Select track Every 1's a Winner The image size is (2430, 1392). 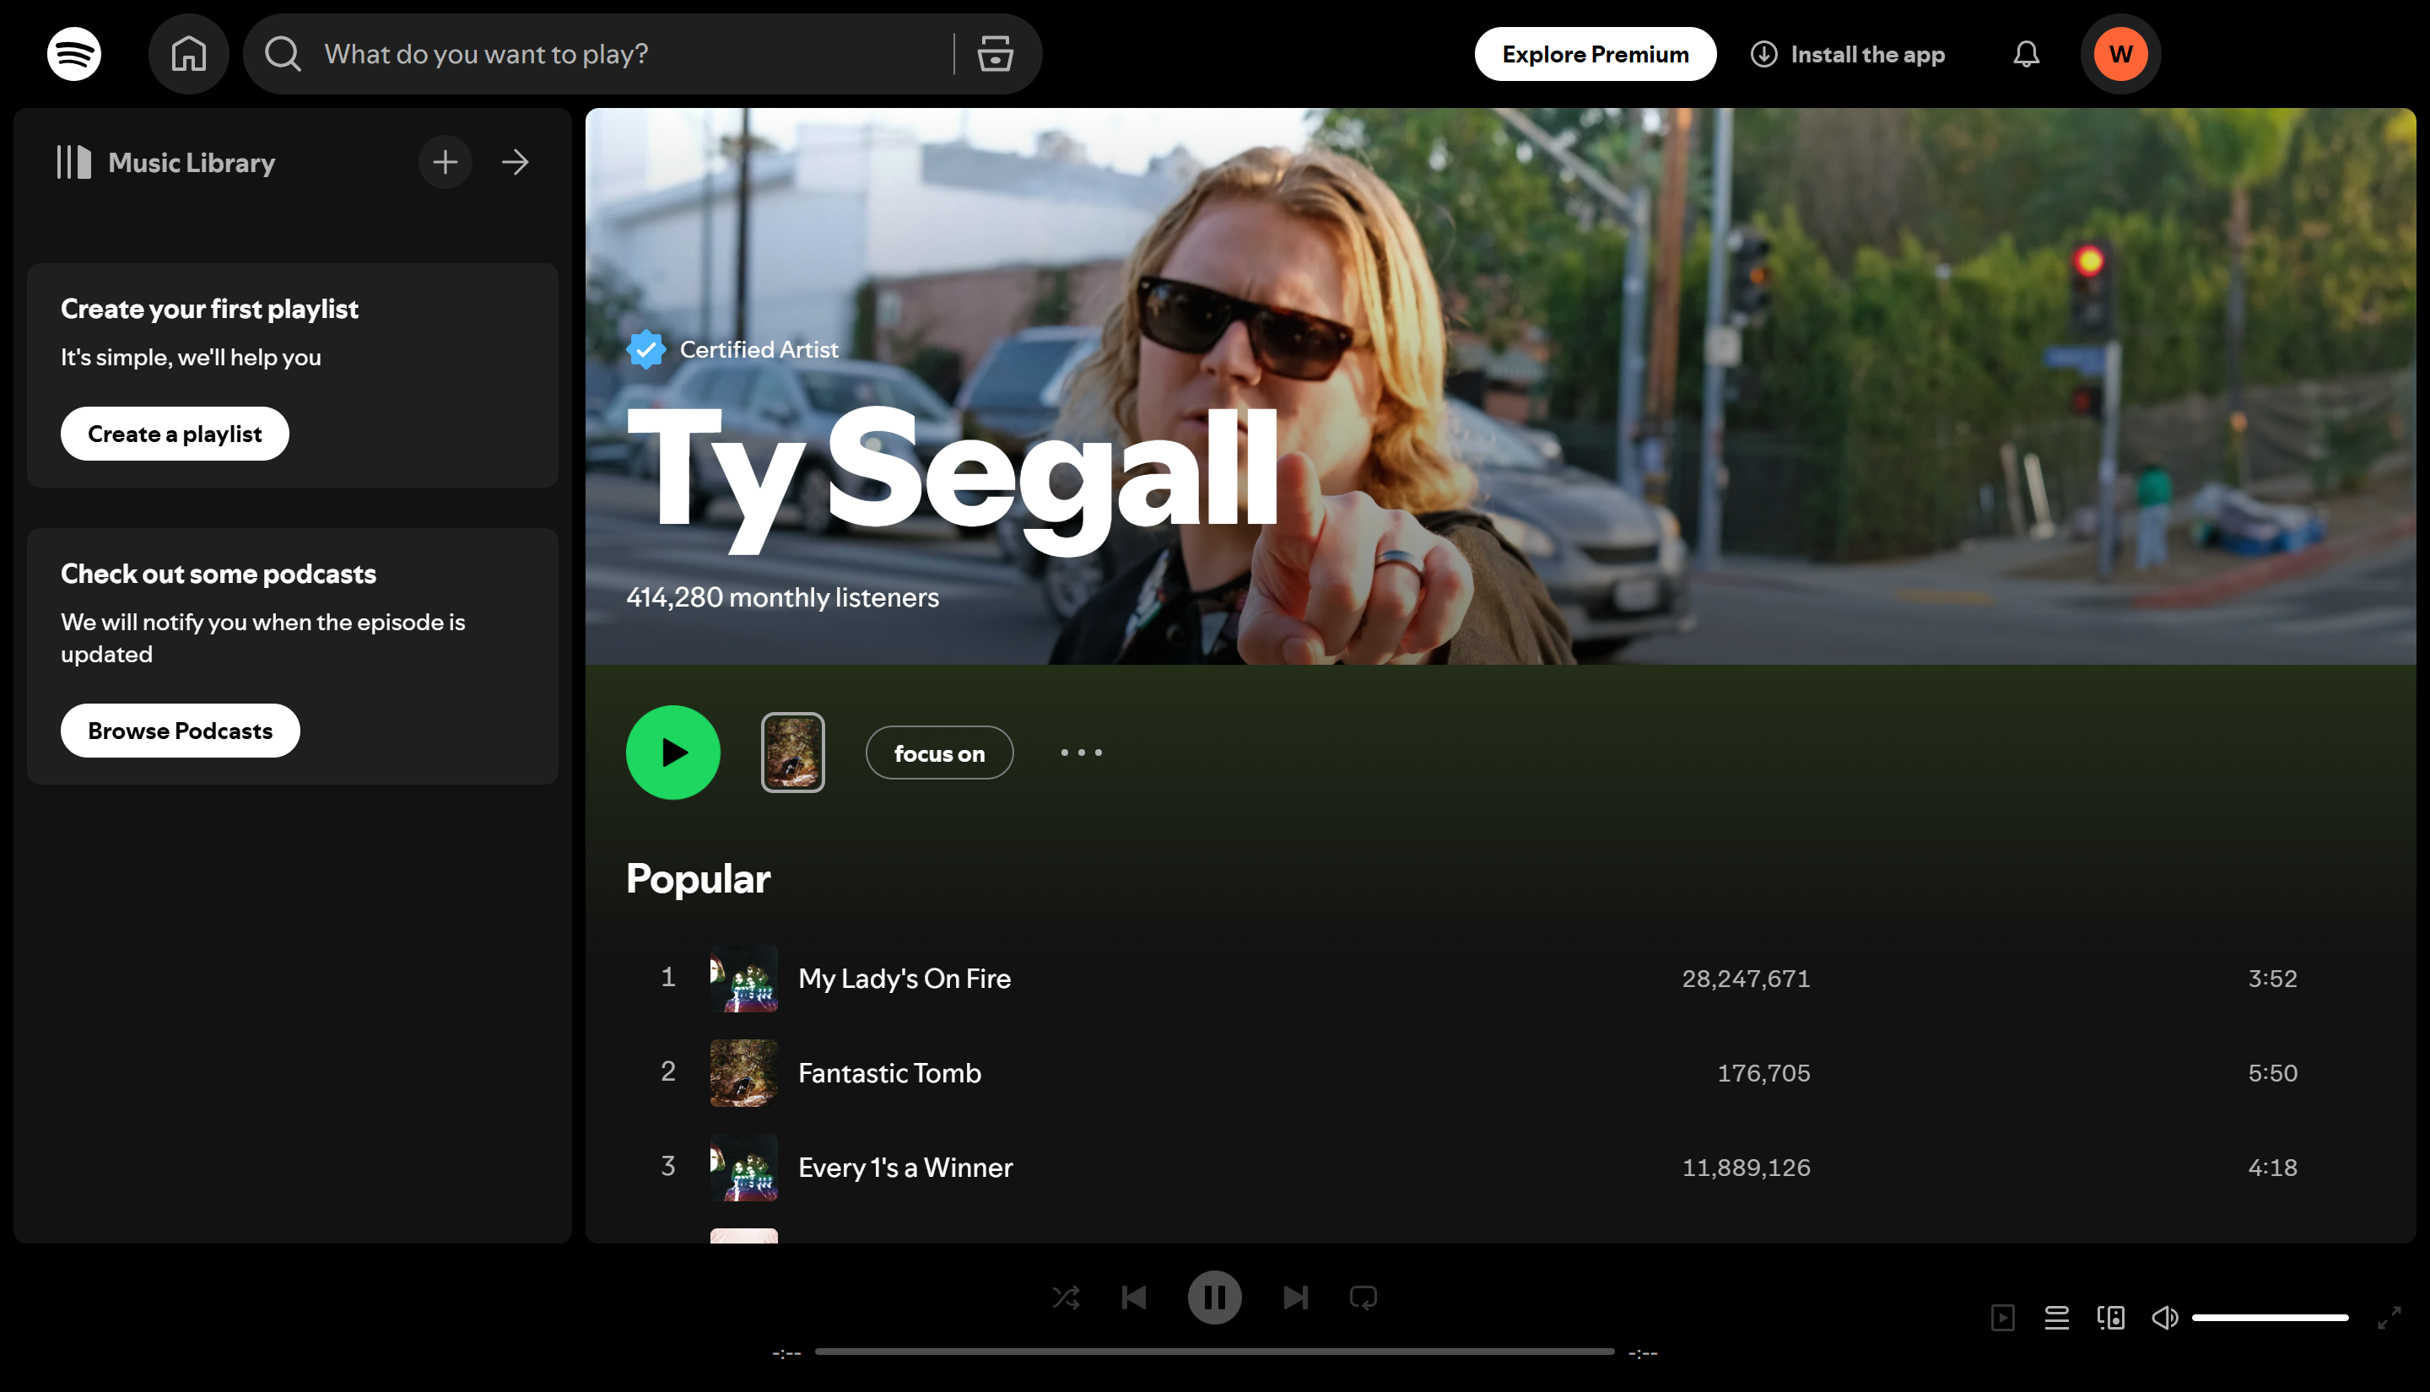pyautogui.click(x=905, y=1168)
